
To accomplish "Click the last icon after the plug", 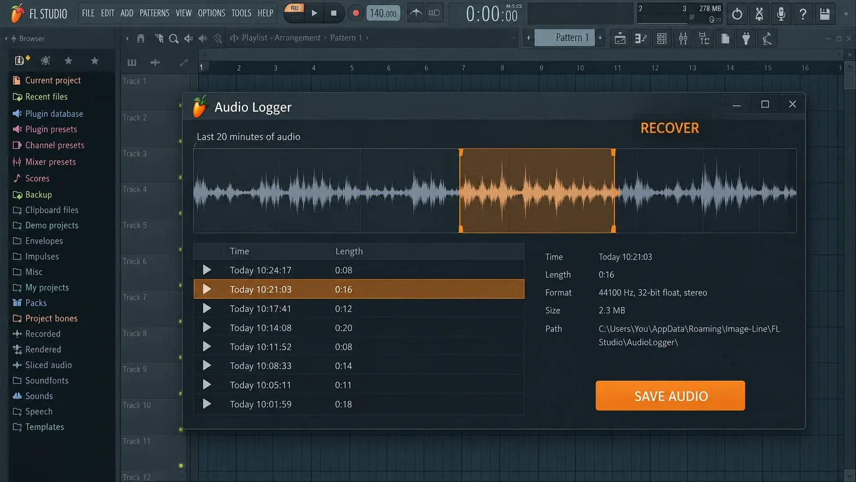I will click(x=767, y=38).
